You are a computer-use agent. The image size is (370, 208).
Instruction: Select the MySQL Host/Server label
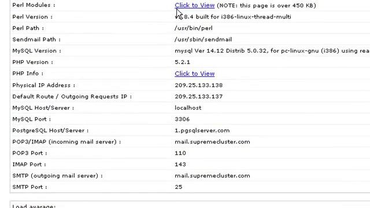click(43, 108)
